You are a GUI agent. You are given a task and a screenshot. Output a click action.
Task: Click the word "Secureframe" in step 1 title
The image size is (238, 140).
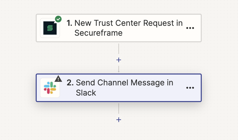click(x=98, y=33)
